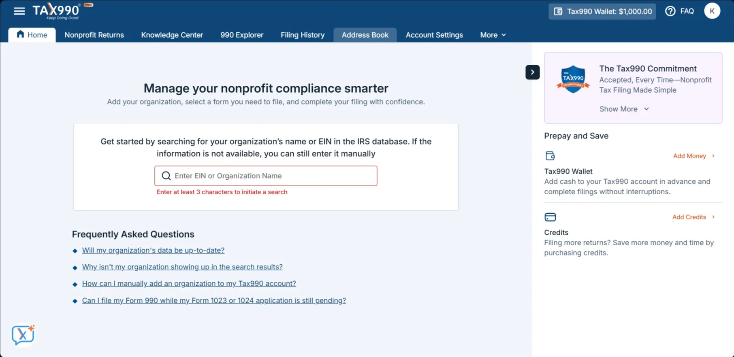The image size is (734, 357).
Task: Focus the EIN or Organization Name search field
Action: [x=271, y=176]
